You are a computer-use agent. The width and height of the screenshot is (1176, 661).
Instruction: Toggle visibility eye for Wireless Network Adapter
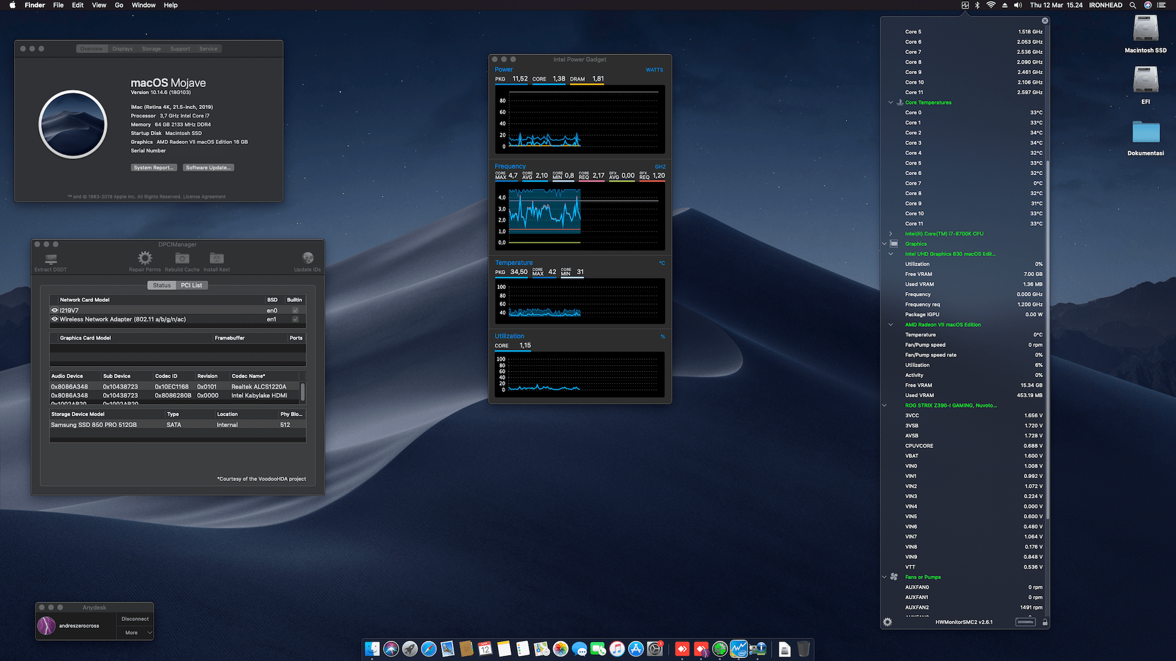pyautogui.click(x=54, y=319)
